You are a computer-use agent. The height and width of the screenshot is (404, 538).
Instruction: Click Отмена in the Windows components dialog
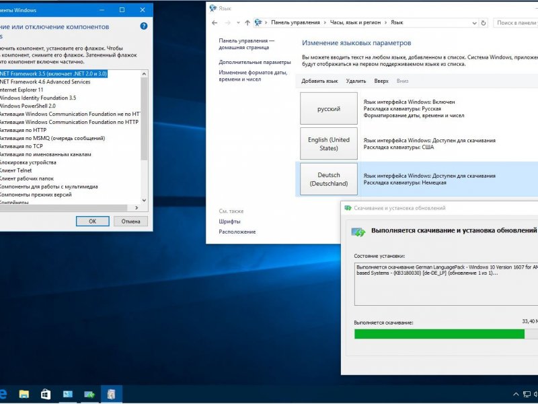point(130,222)
